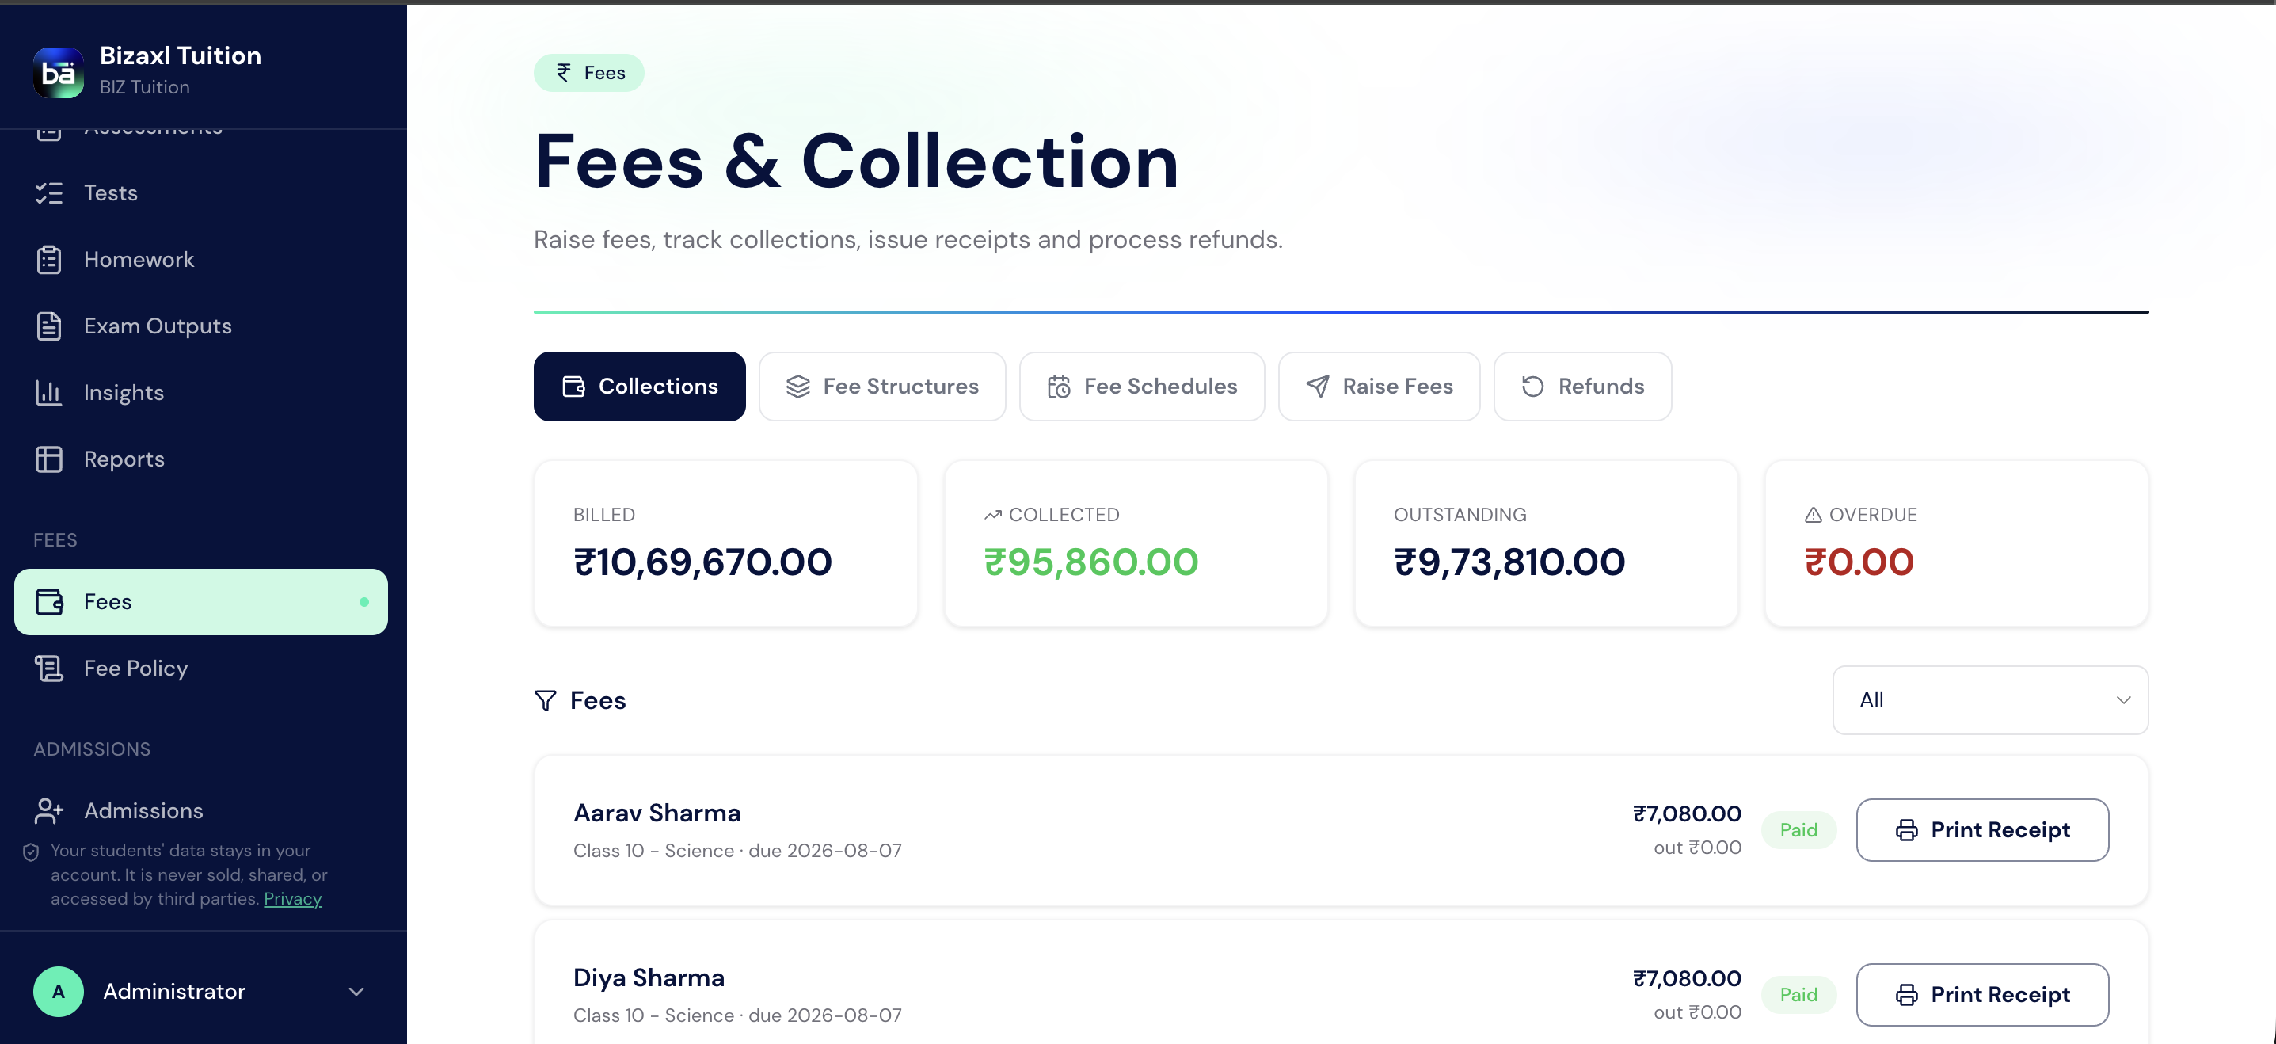Click the outstanding amount ₹9,73,810.00
2276x1044 pixels.
click(1509, 562)
